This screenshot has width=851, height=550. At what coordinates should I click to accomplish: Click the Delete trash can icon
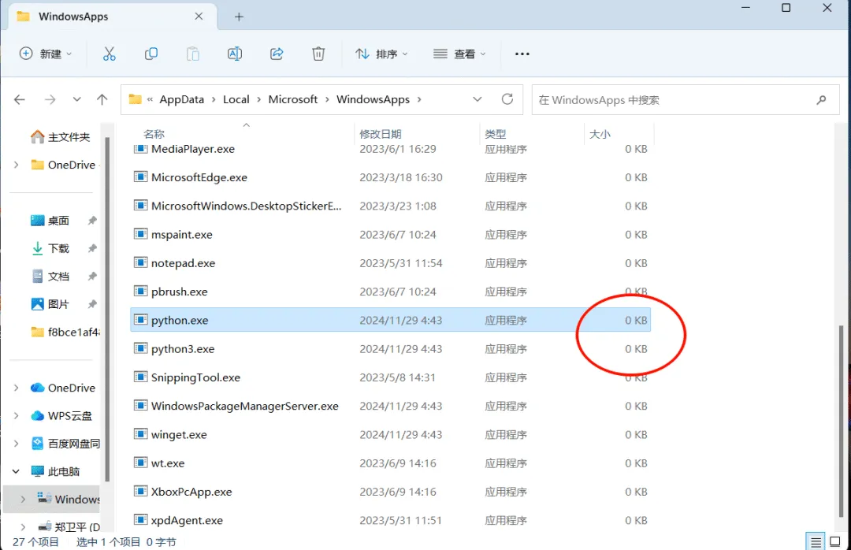point(318,54)
